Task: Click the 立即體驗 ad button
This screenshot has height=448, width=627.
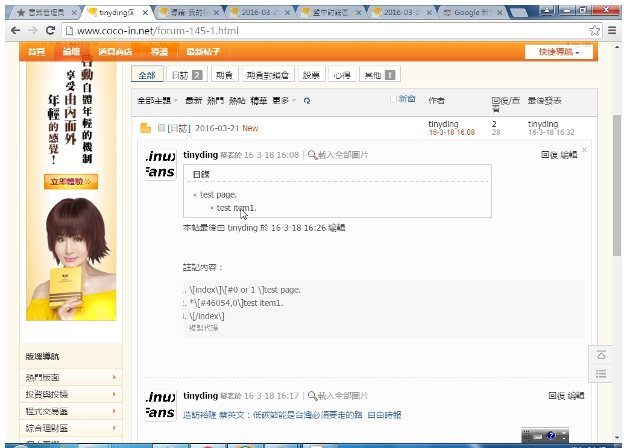Action: pos(71,182)
